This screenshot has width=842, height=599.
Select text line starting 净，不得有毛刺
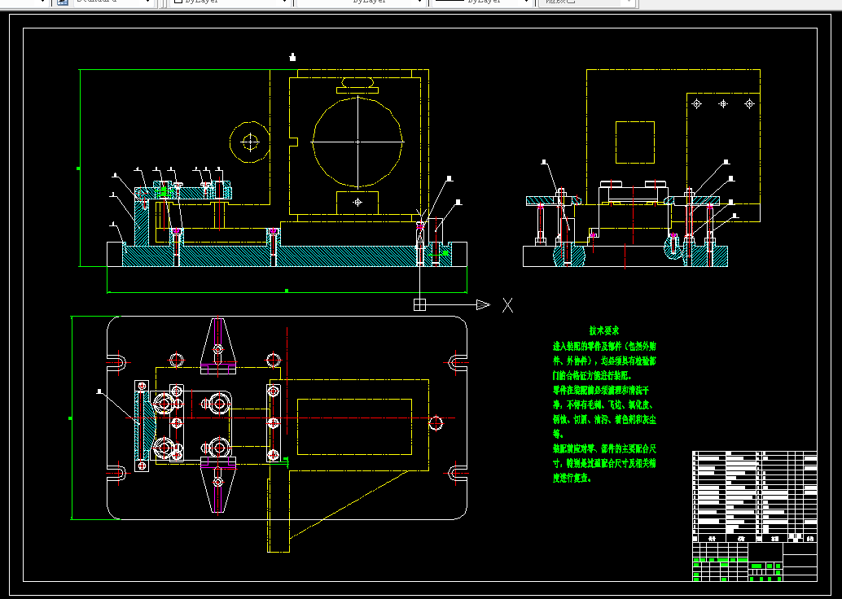tap(605, 404)
